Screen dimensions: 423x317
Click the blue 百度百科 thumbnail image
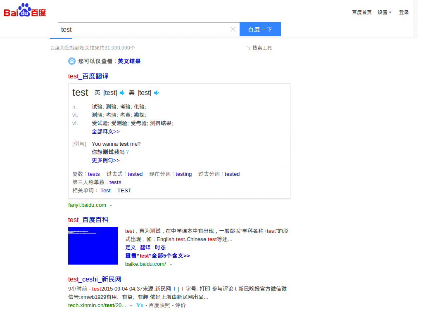click(x=93, y=246)
